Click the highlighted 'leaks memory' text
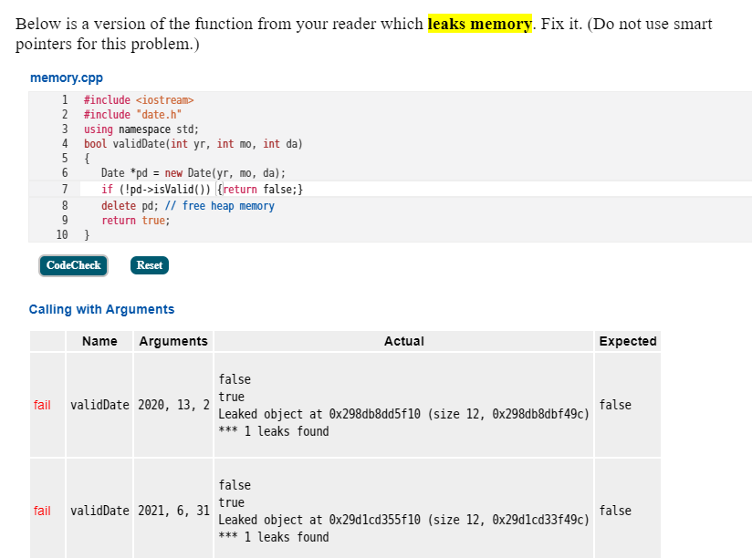This screenshot has width=752, height=558. click(x=479, y=23)
